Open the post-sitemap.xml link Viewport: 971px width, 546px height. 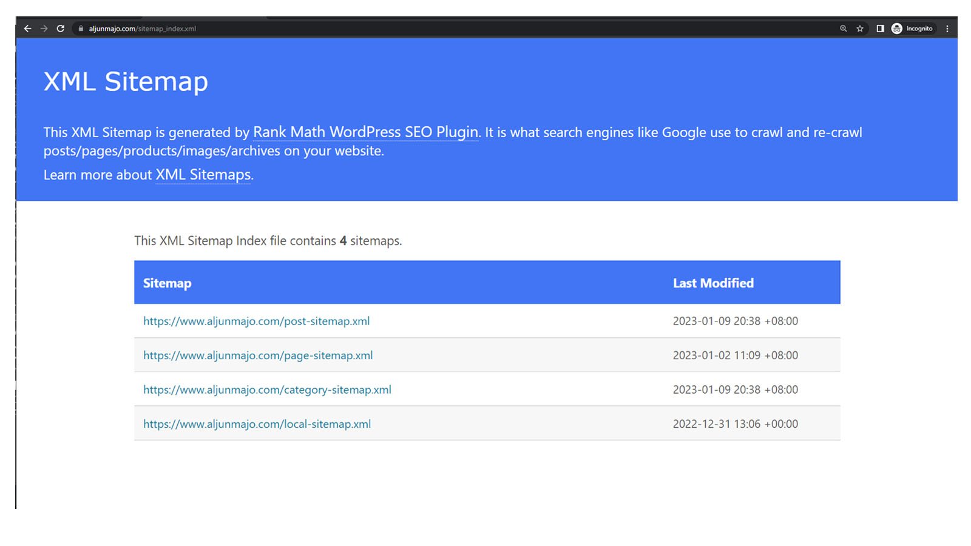pos(256,321)
